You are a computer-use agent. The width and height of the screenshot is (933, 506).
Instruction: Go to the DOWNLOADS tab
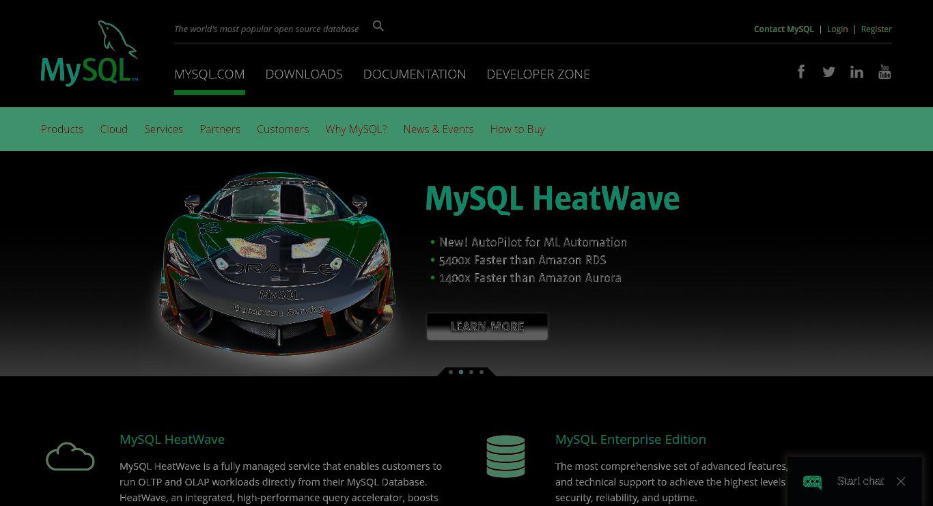304,74
